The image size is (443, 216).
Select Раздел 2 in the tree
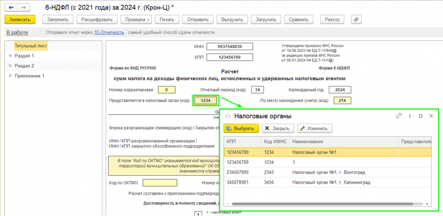(x=24, y=66)
